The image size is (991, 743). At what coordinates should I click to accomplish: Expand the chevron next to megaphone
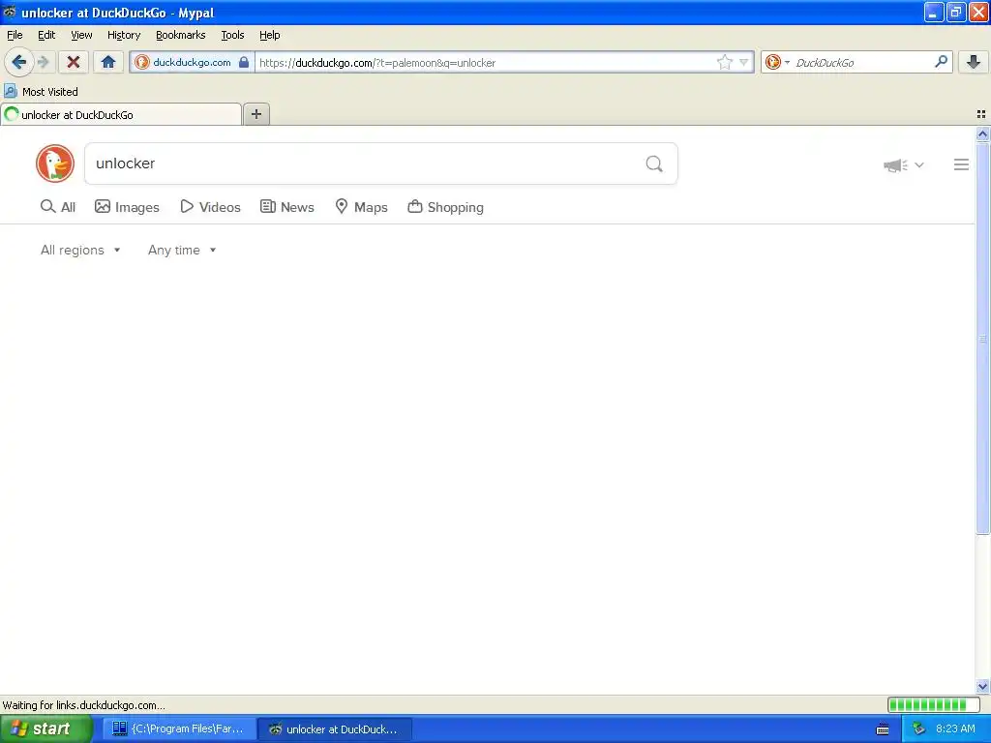919,165
